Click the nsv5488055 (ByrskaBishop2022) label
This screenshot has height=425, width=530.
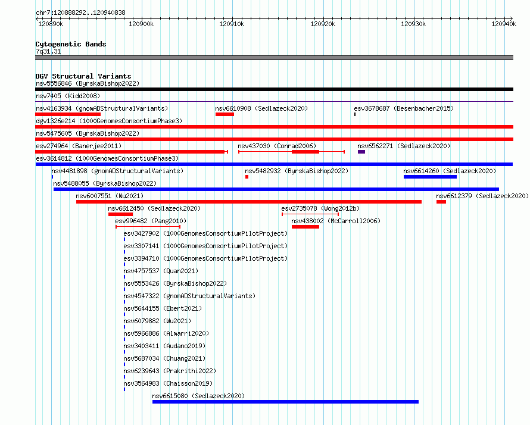pyautogui.click(x=105, y=183)
